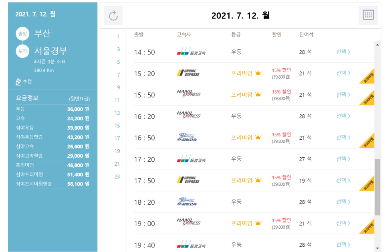This screenshot has width=387, height=252.
Task: Jump to hour 17 in time list
Action: 117,138
